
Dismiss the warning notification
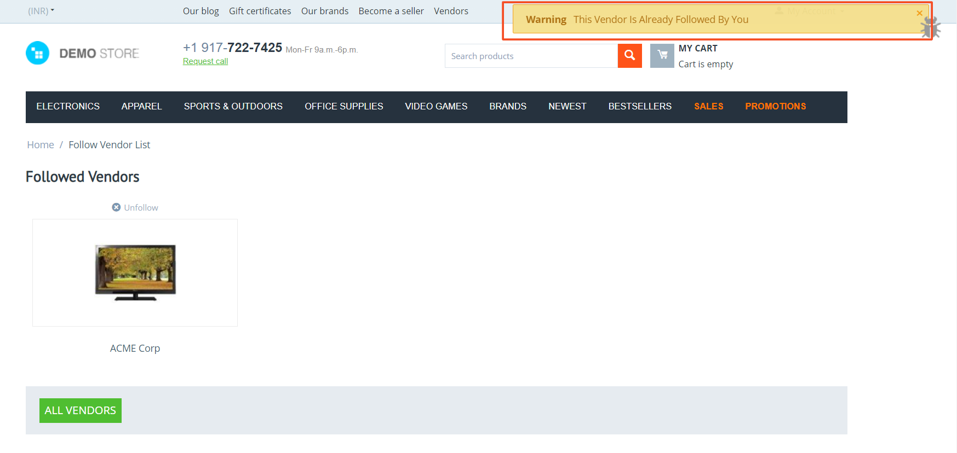coord(919,13)
